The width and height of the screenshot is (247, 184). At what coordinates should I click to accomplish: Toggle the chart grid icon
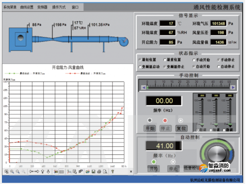coord(61,172)
